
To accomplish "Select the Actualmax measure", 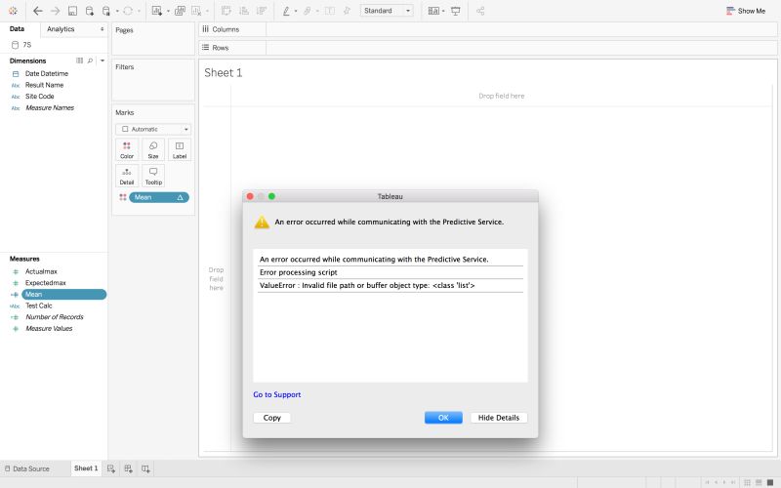I will point(41,271).
